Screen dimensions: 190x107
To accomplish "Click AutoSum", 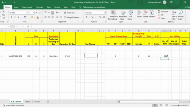I will tap(163, 12).
